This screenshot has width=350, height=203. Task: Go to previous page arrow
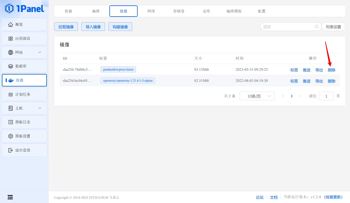283,96
